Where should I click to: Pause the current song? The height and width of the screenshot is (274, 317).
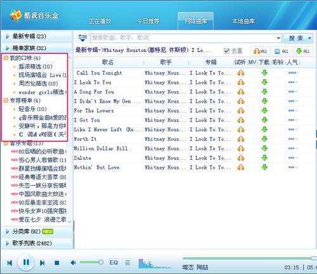tap(26, 263)
